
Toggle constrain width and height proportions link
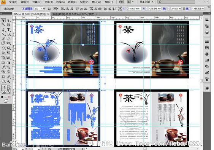tap(184, 9)
